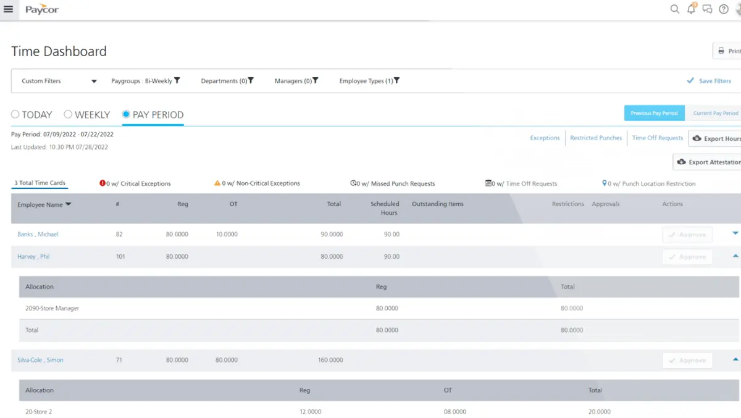Open the Custom Filters dropdown
This screenshot has width=741, height=418.
[59, 81]
